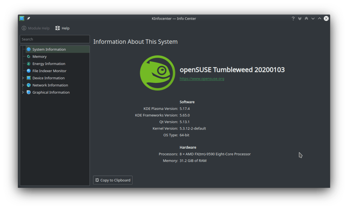
Task: Click the Hardware section header
Action: point(188,148)
